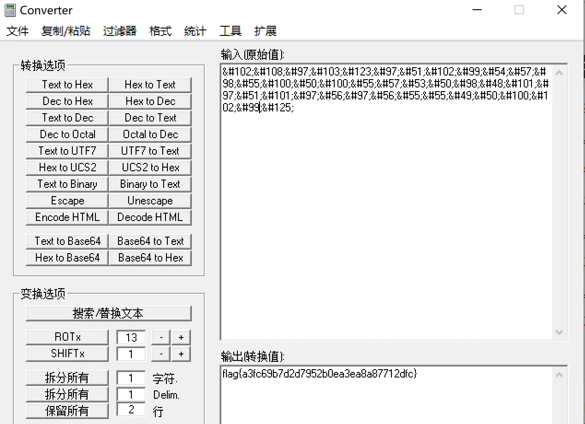The width and height of the screenshot is (585, 424).
Task: Convert input using Text to Hex
Action: [x=66, y=84]
